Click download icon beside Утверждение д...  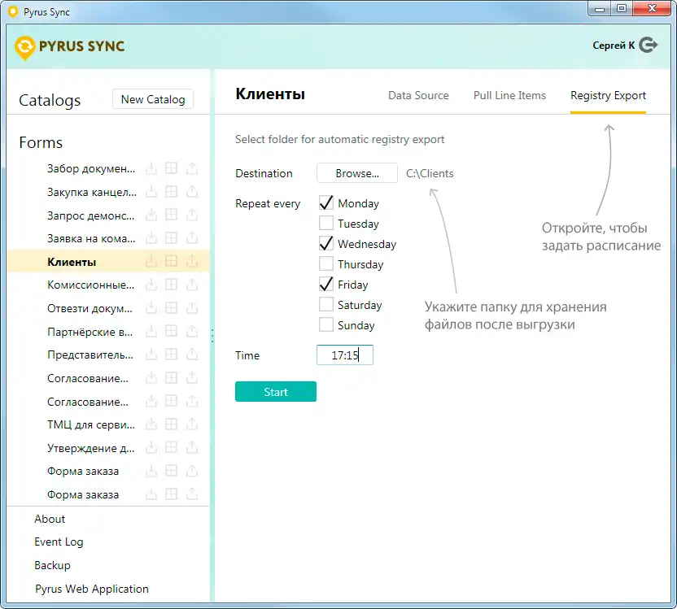pyautogui.click(x=151, y=448)
